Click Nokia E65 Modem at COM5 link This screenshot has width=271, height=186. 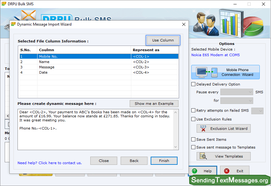(215, 55)
